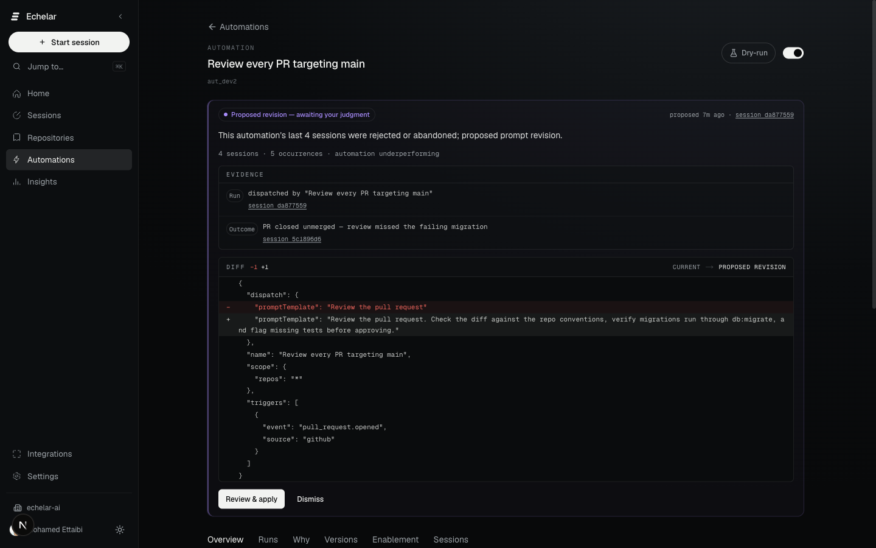Open Integrations via its sidebar icon
Screen dimensions: 876x548
(x=16, y=454)
